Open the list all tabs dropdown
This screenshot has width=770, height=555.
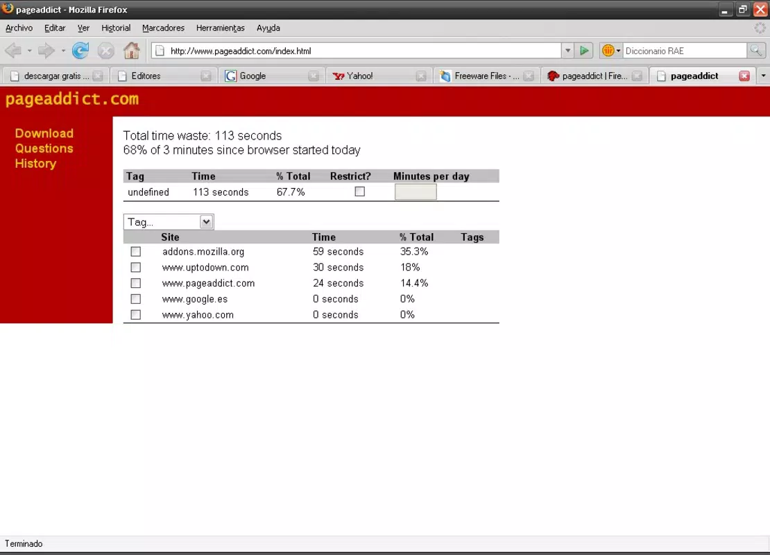(x=763, y=76)
